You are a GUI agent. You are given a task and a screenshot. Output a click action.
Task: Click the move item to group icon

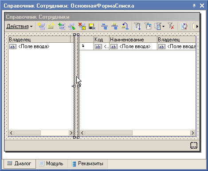(x=114, y=26)
